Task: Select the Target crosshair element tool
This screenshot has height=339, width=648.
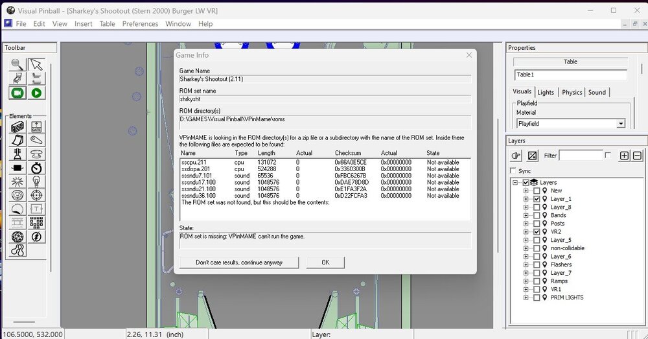Action: pyautogui.click(x=36, y=195)
